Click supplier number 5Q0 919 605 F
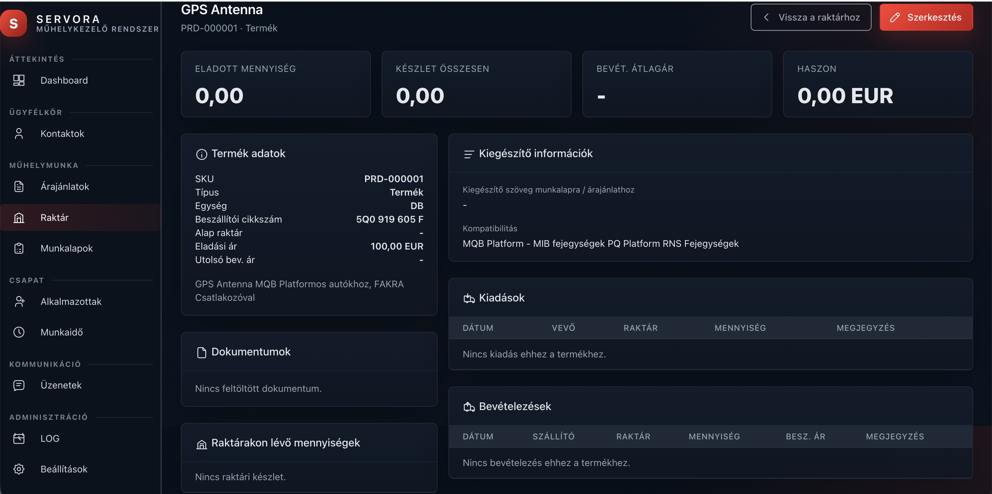This screenshot has height=494, width=992. 389,219
